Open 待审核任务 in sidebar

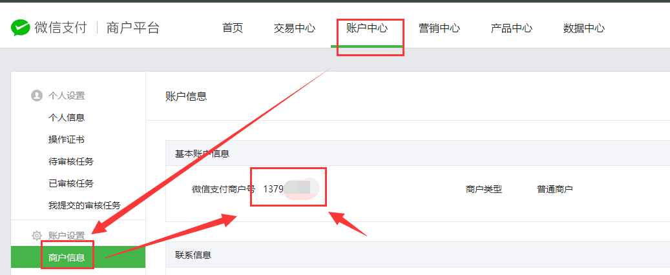(x=71, y=162)
